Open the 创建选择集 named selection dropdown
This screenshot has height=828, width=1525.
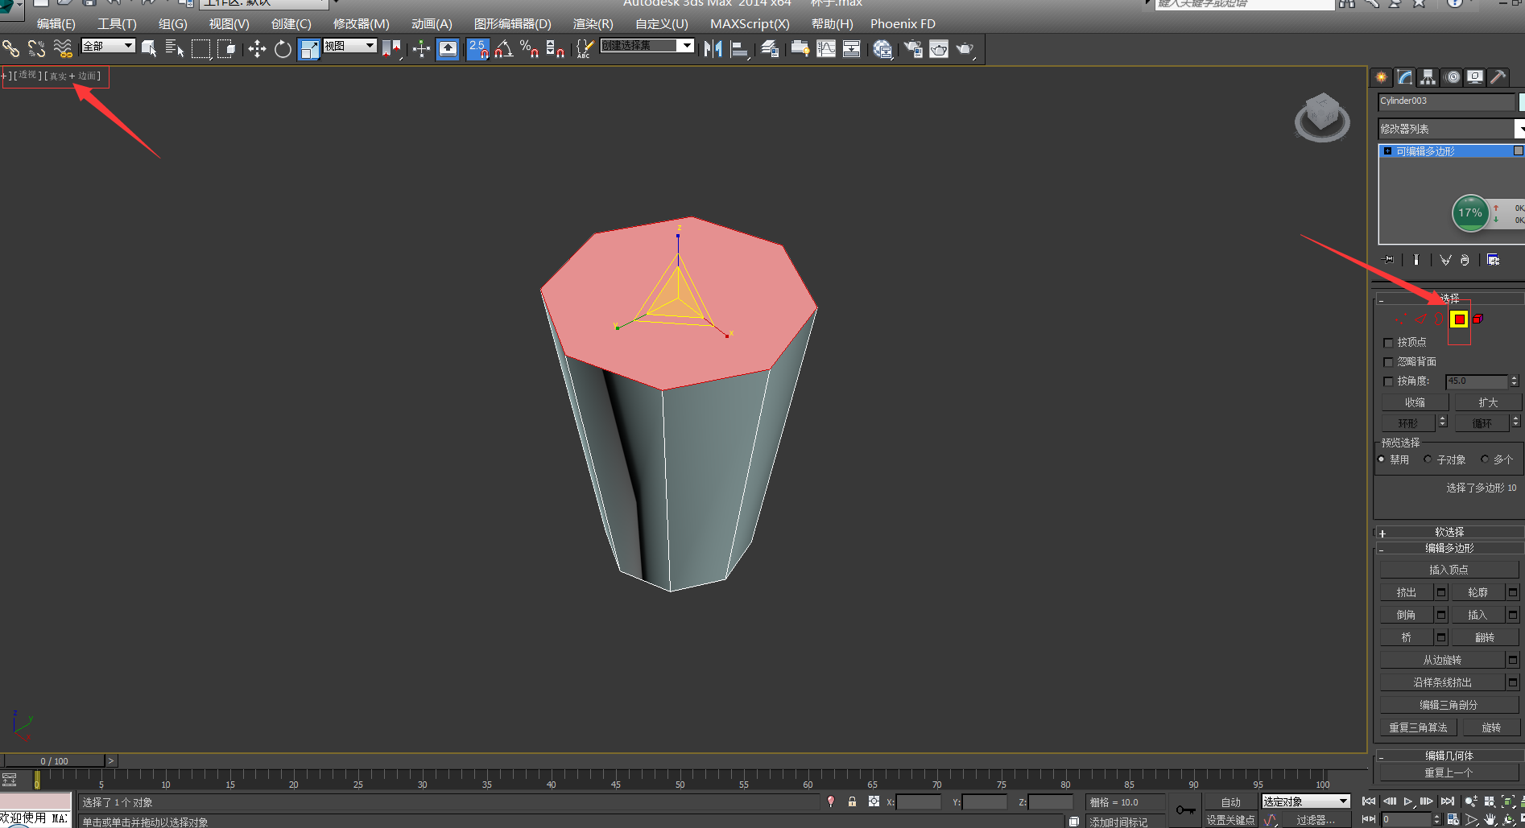(x=647, y=46)
